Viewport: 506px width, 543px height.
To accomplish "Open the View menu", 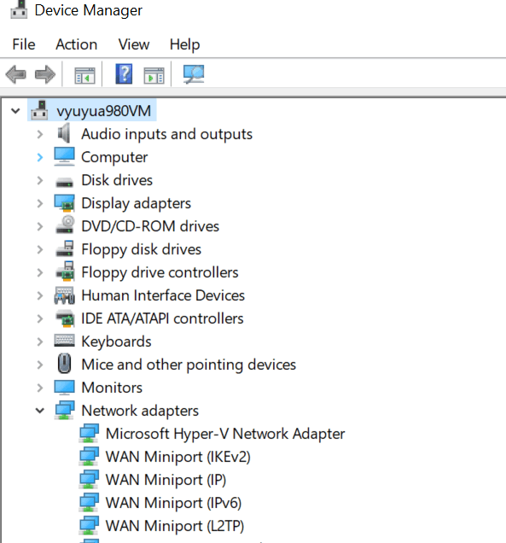I will pos(134,44).
